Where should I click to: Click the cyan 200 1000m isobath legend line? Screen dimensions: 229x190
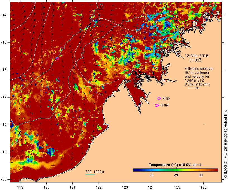tap(90, 174)
